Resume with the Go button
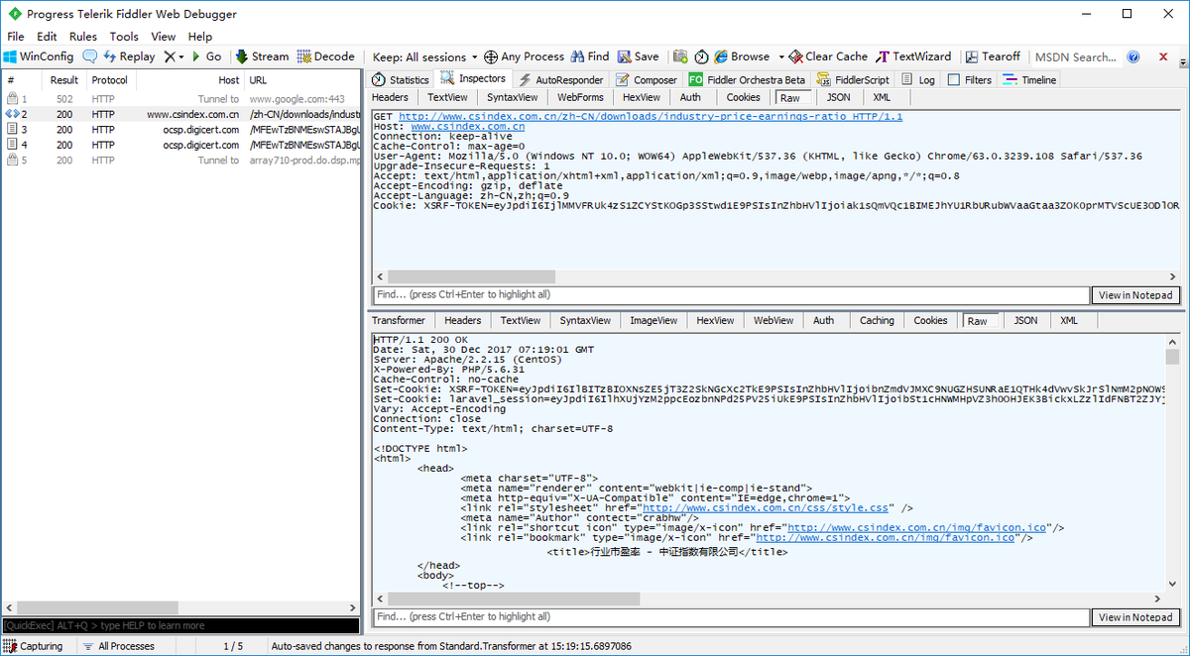 [x=206, y=56]
